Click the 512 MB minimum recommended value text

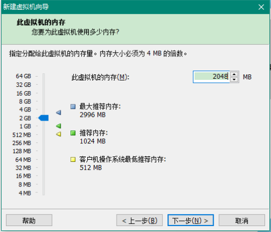(x=91, y=168)
